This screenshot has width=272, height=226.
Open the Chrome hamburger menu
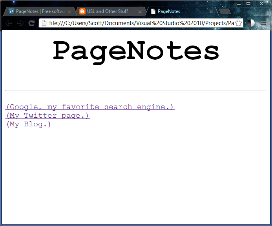263,23
